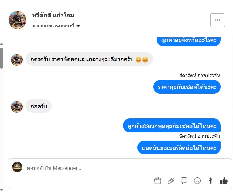Open the three-dot conversation options button

tap(218, 20)
